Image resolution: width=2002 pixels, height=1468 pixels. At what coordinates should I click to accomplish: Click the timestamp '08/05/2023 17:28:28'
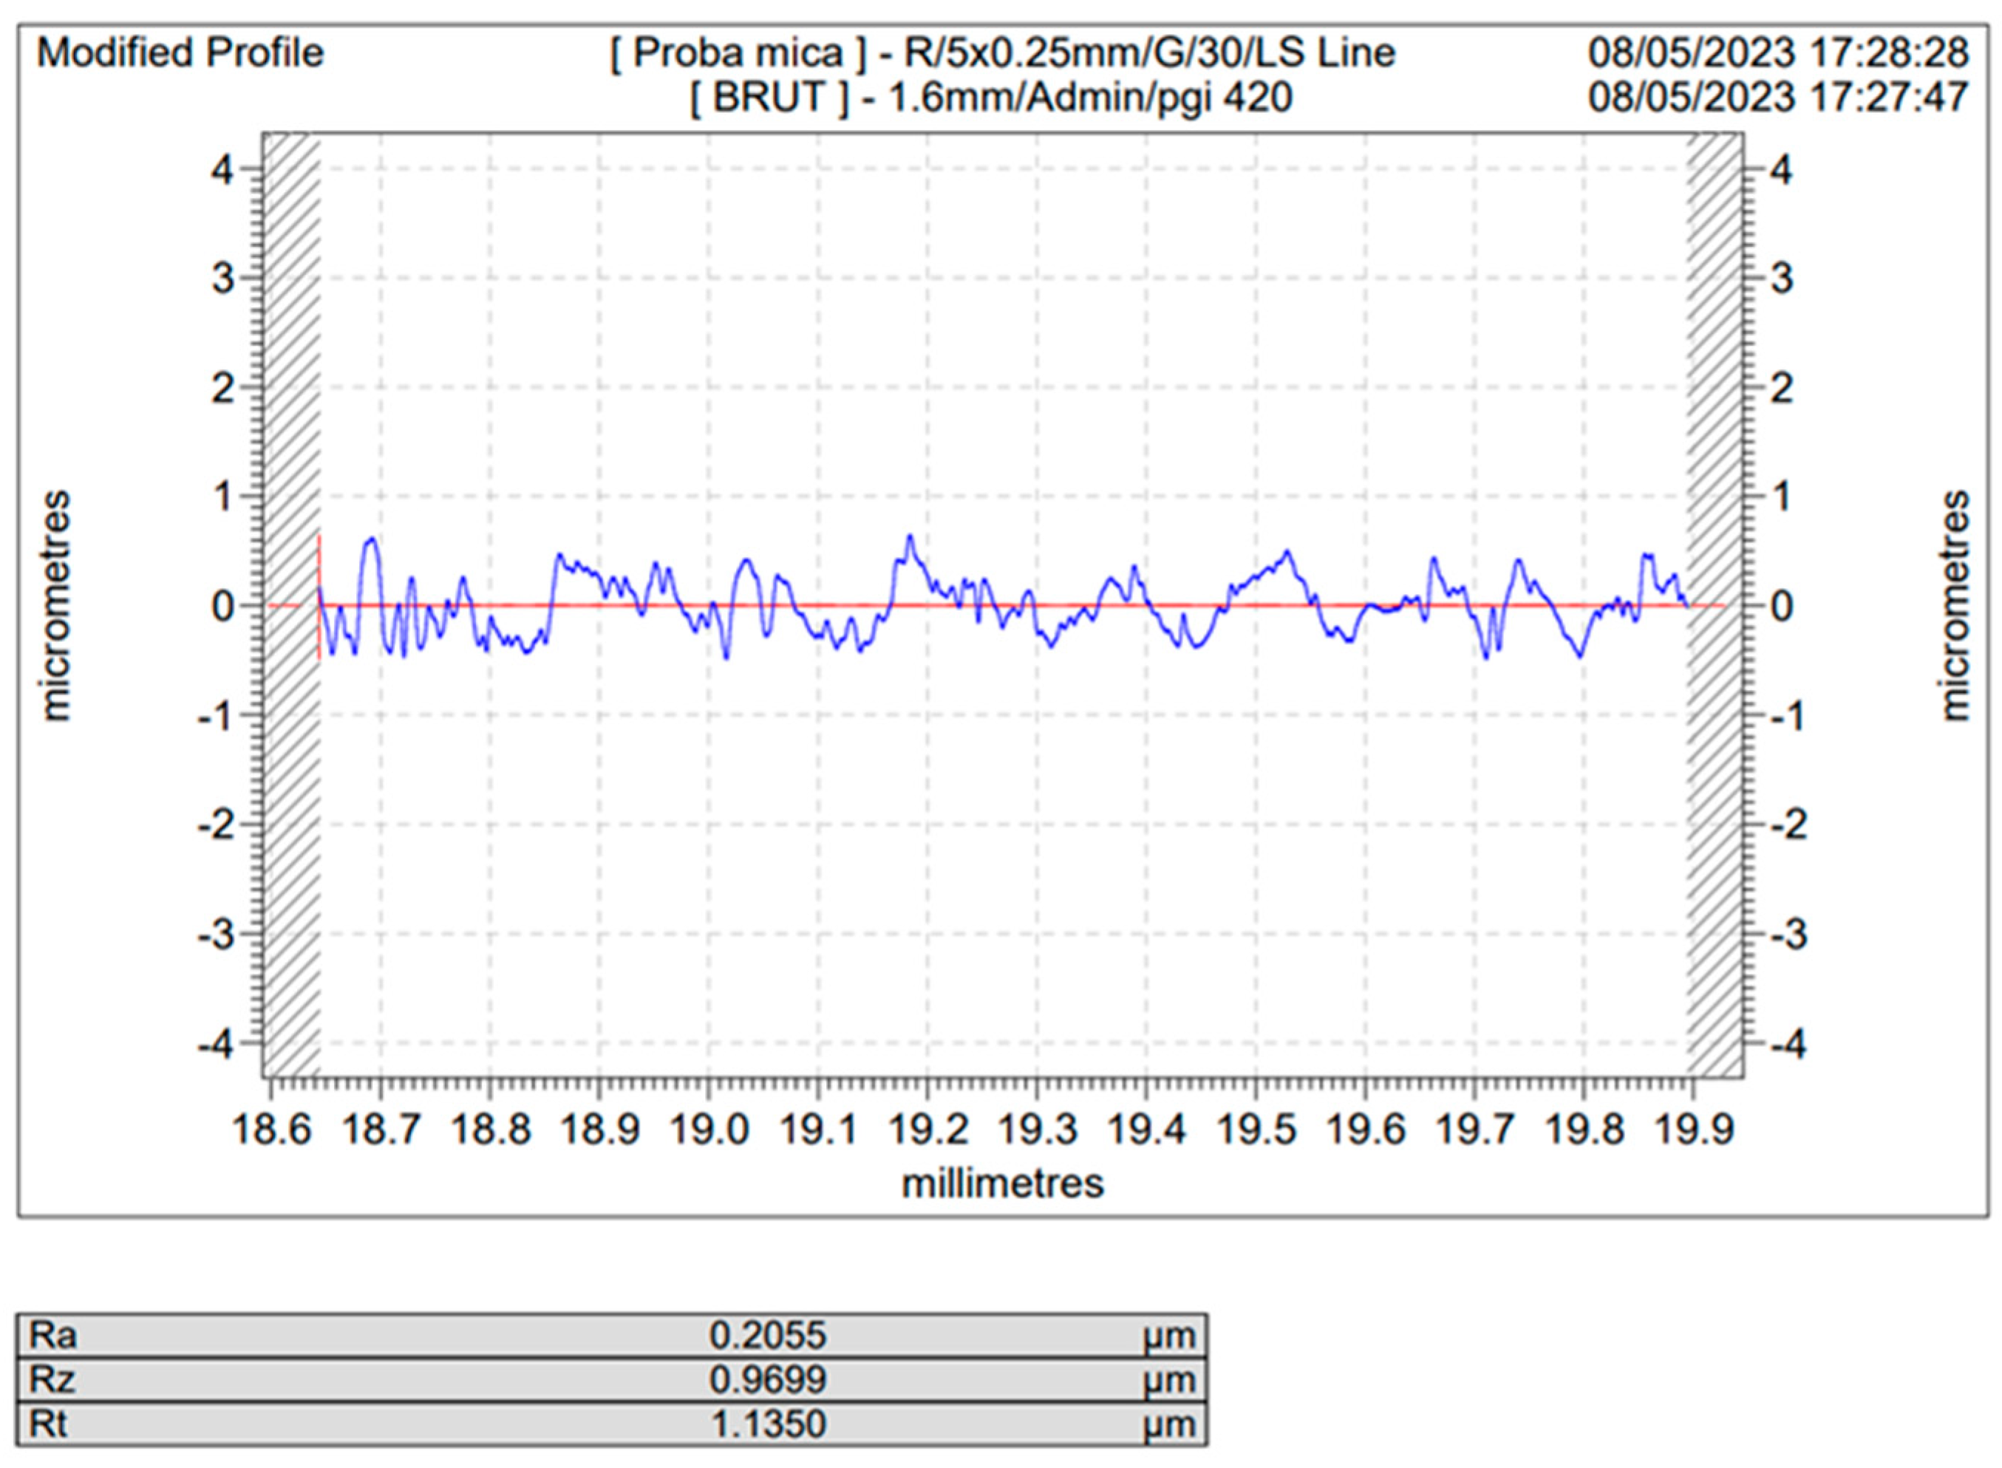click(1778, 53)
